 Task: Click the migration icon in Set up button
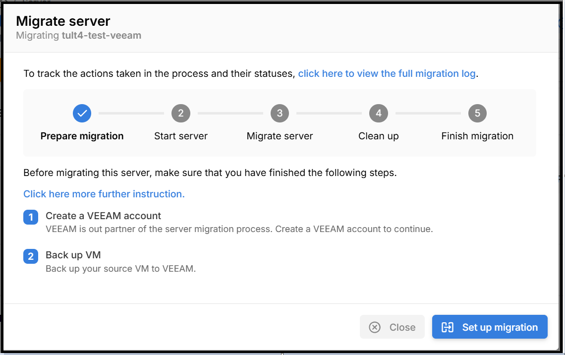point(448,327)
